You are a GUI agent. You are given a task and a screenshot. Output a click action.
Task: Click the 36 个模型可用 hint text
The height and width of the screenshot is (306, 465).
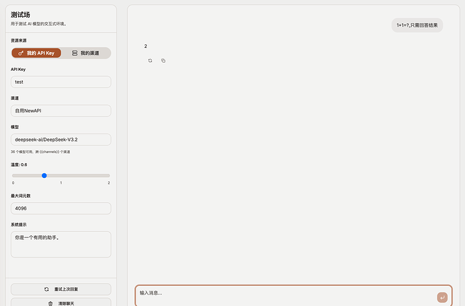pyautogui.click(x=40, y=152)
